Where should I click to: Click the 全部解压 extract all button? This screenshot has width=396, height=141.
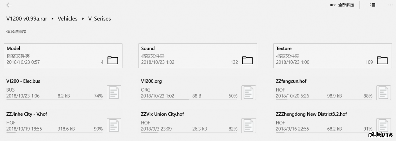(342, 5)
